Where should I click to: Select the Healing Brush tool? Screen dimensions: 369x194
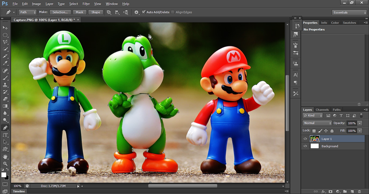coord(5,71)
